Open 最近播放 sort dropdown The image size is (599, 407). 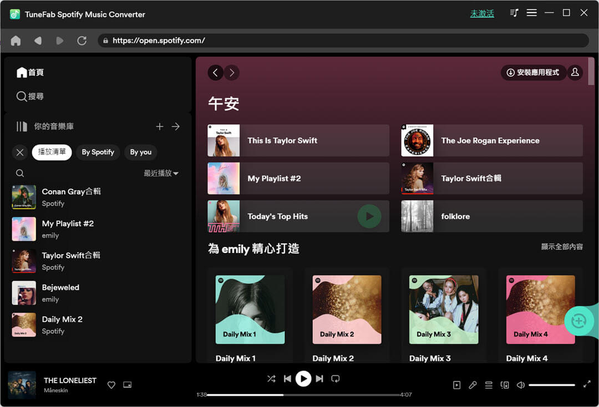coord(161,174)
